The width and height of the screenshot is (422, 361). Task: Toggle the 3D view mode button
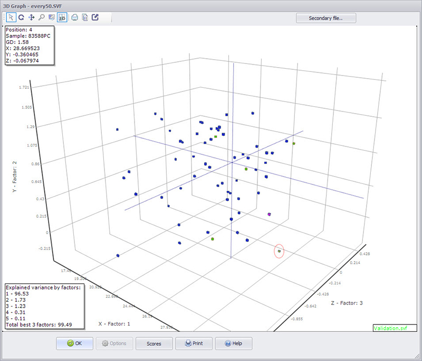coord(62,17)
